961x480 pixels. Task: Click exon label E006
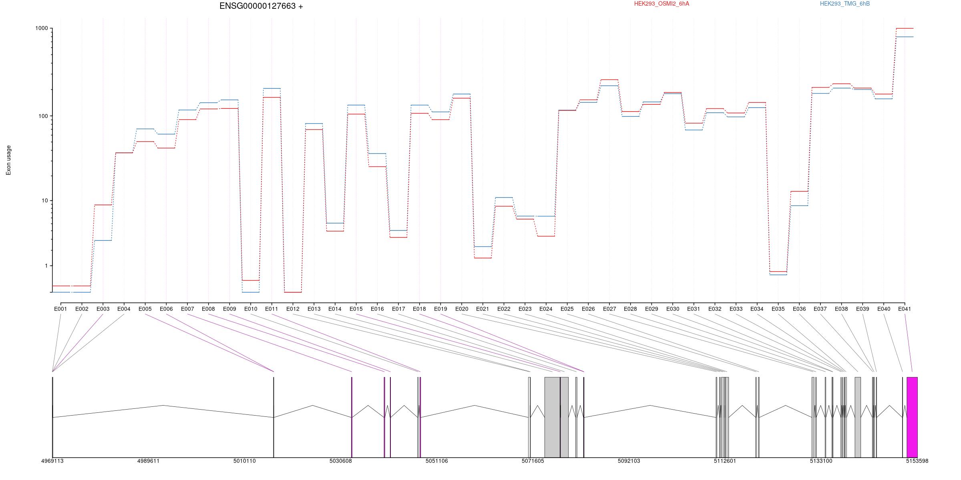pyautogui.click(x=166, y=309)
